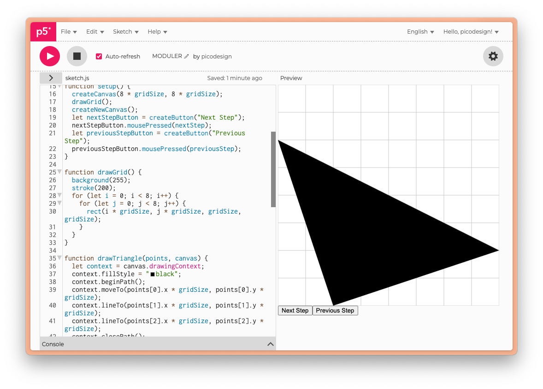Collapse the drawGrid function at line 25
The width and height of the screenshot is (543, 389).
pos(59,172)
